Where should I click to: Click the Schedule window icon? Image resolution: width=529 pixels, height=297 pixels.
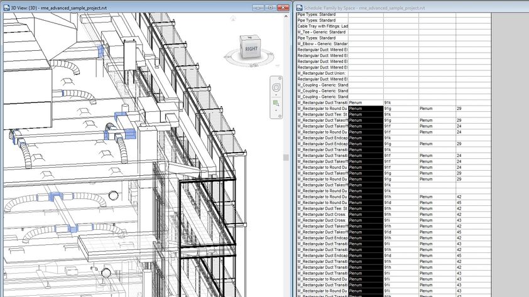(299, 8)
